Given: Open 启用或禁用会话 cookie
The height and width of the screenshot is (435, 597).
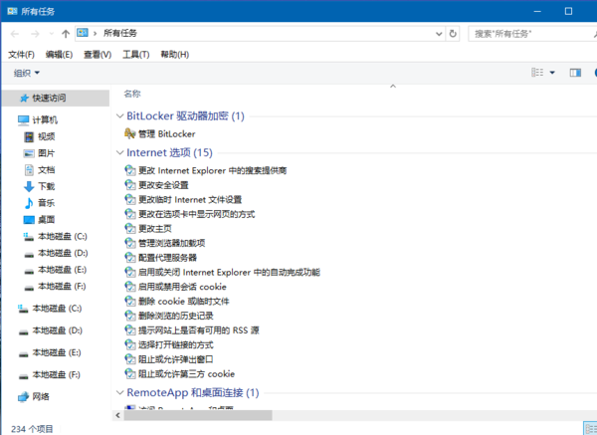Looking at the screenshot, I should pos(182,287).
